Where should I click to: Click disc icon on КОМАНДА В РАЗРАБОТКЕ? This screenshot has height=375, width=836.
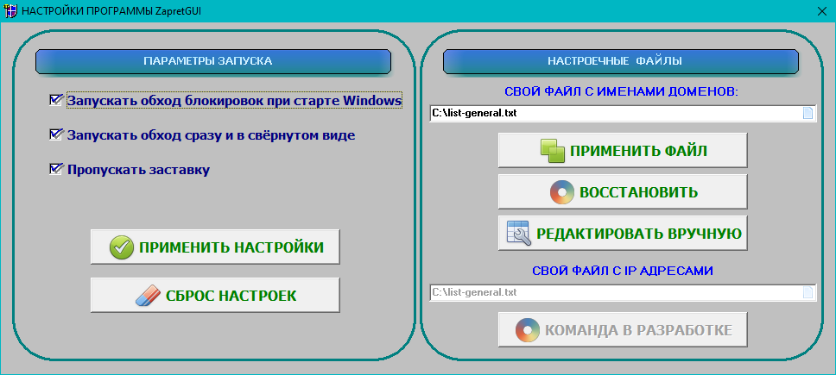coord(527,330)
